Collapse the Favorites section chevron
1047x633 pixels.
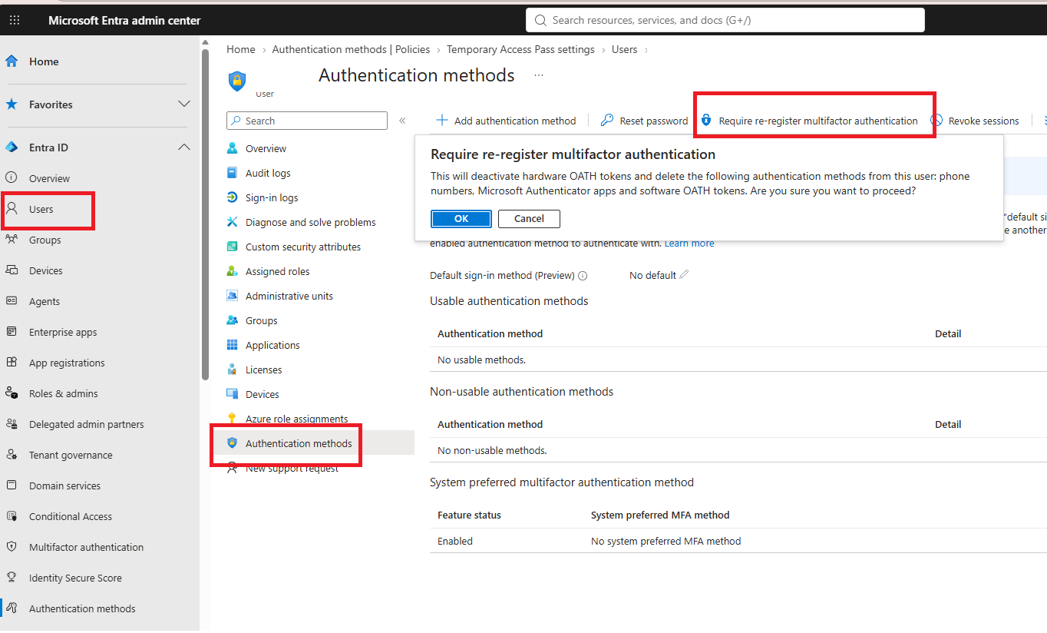(x=184, y=104)
